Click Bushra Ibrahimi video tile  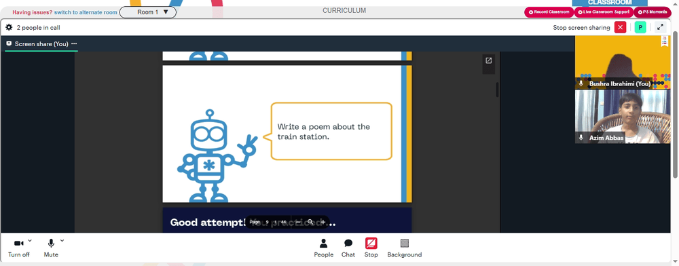click(x=622, y=62)
